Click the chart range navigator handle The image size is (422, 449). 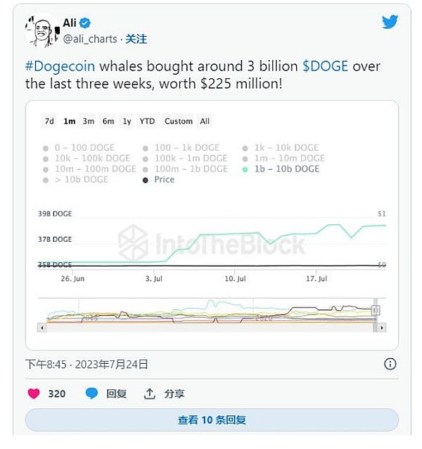pyautogui.click(x=376, y=310)
